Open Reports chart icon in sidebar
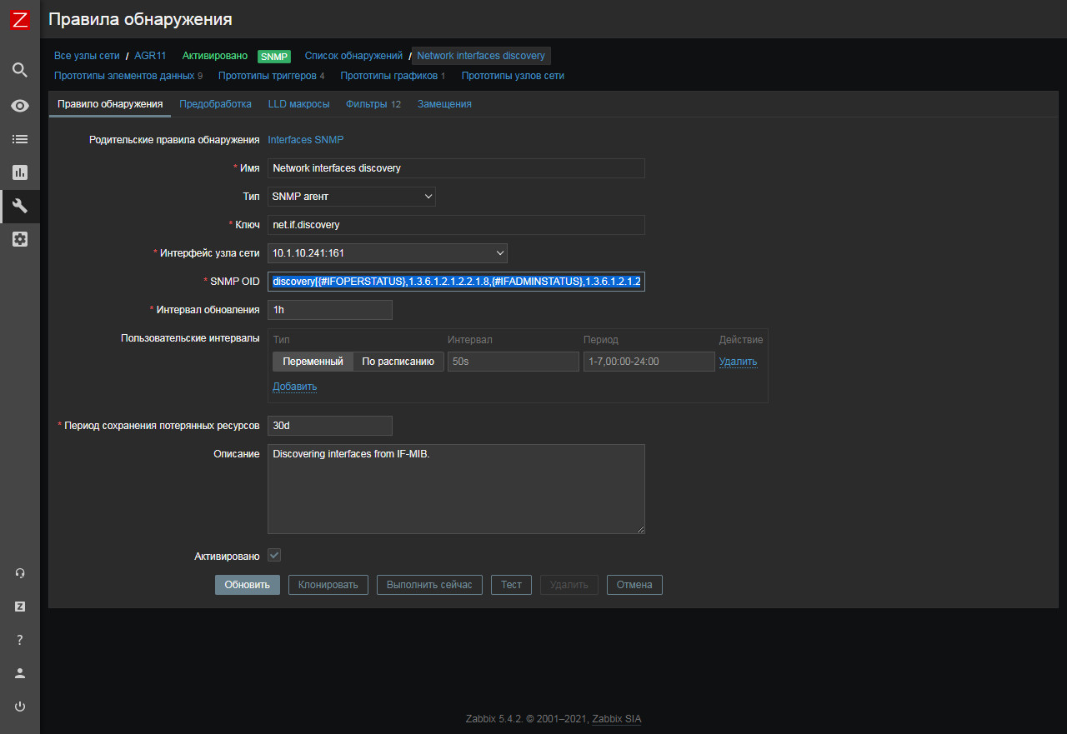The width and height of the screenshot is (1067, 734). (20, 172)
